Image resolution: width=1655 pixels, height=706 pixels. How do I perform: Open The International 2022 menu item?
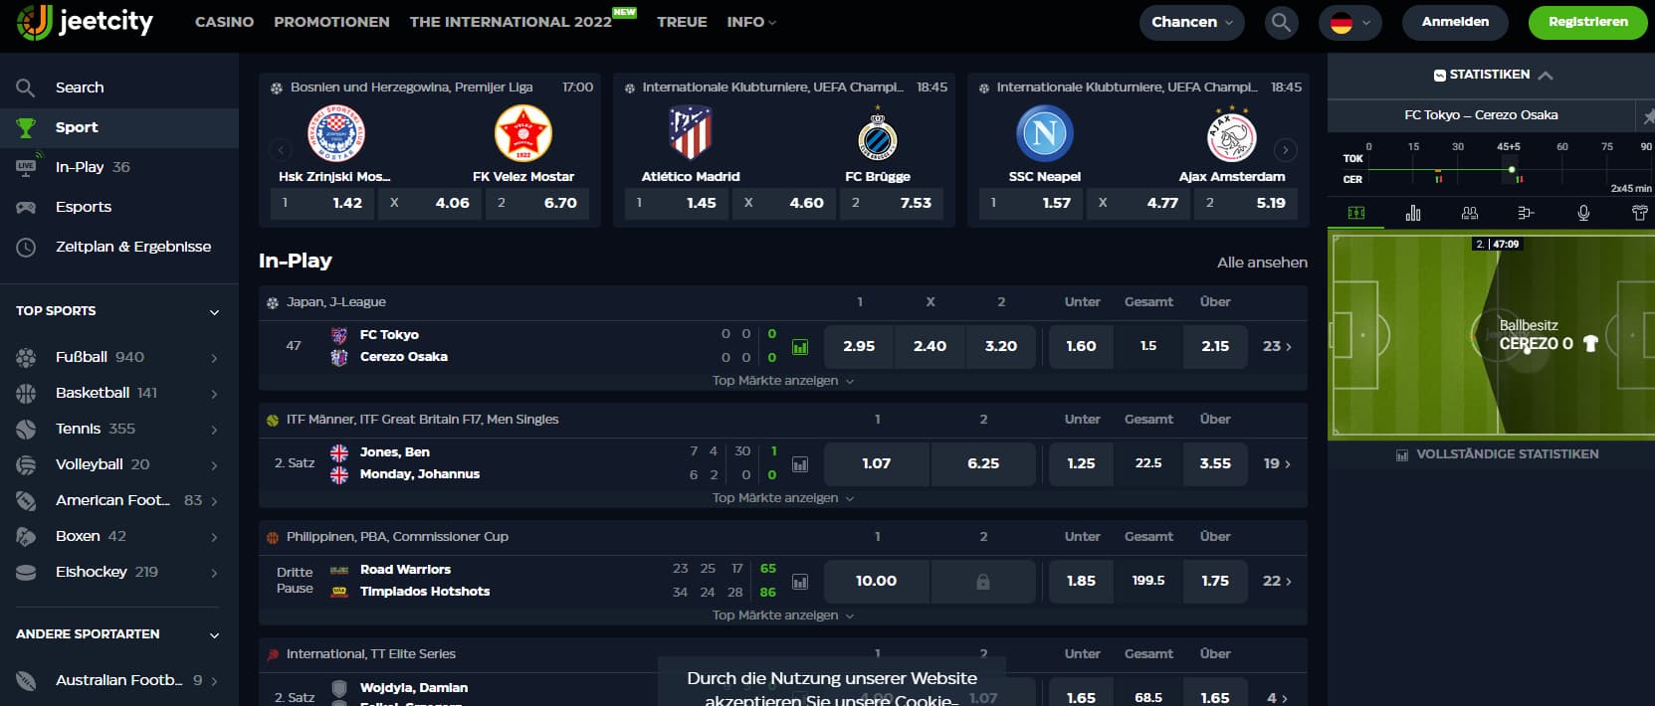(x=511, y=22)
